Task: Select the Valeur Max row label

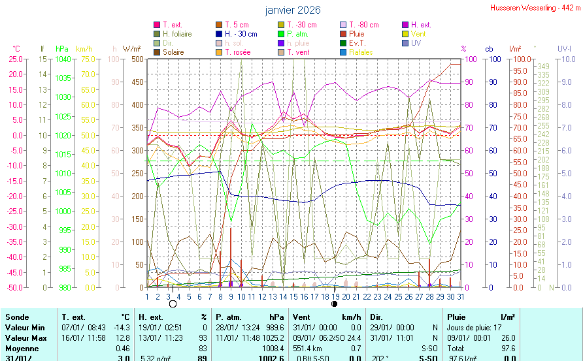Action: pyautogui.click(x=25, y=339)
